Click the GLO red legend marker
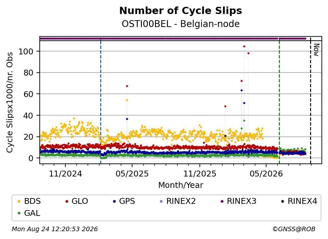 tap(67, 202)
